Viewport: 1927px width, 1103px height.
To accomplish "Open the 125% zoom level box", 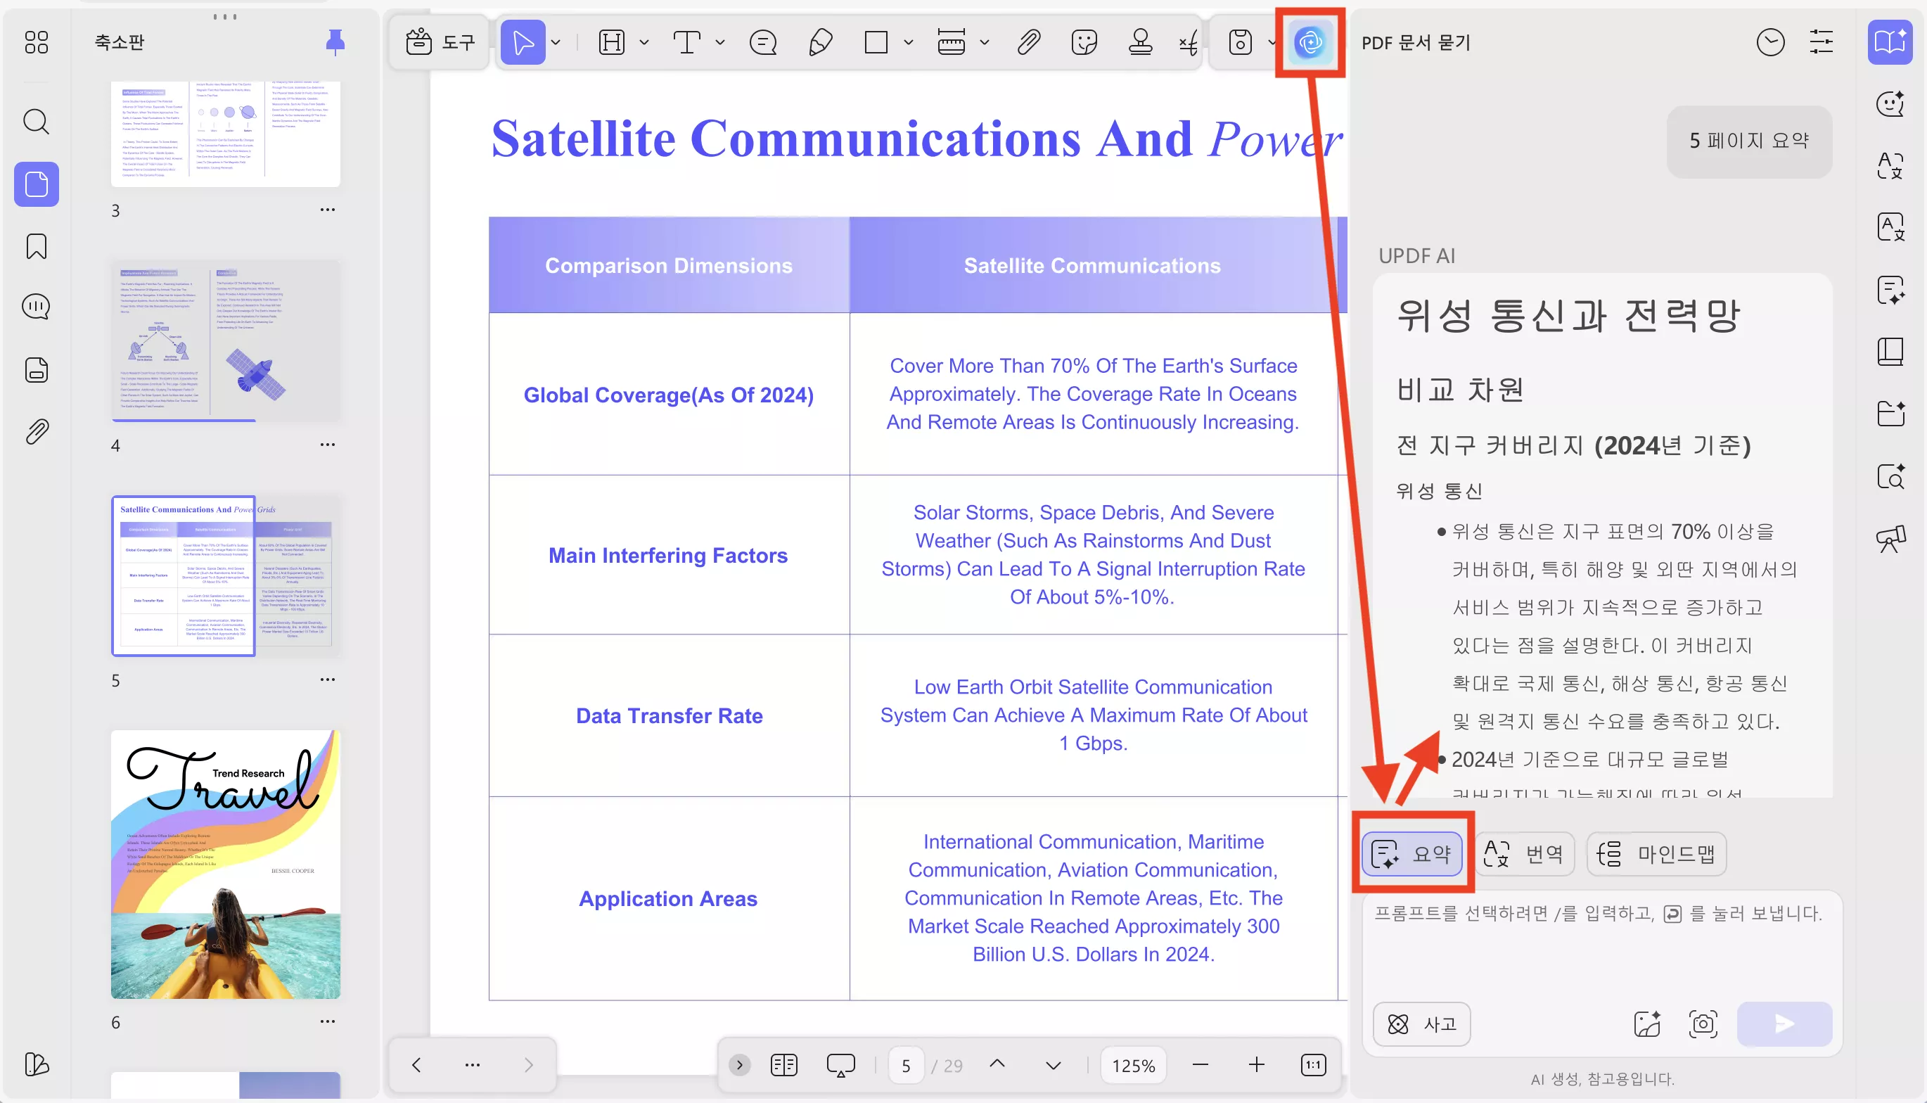I will click(1133, 1065).
